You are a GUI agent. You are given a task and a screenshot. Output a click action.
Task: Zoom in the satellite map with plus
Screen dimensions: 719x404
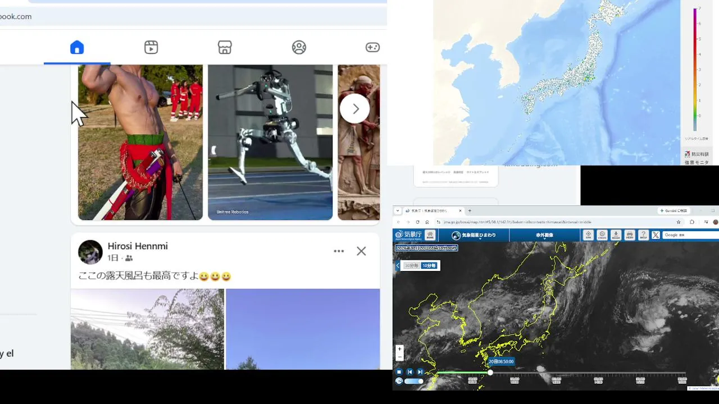pos(399,349)
